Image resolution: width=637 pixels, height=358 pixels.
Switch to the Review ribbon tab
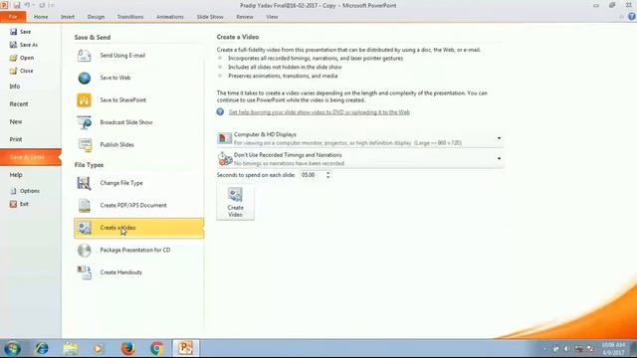click(x=245, y=17)
